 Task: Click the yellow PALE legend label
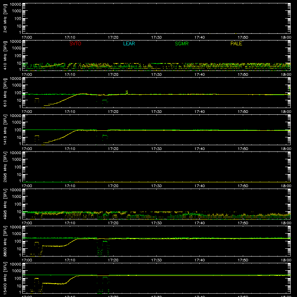tap(236, 43)
